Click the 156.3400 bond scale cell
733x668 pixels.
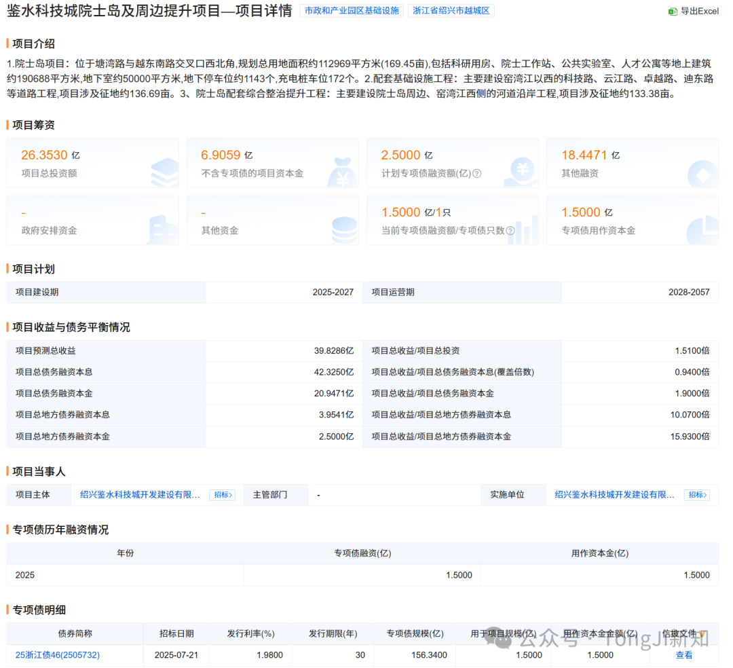415,655
